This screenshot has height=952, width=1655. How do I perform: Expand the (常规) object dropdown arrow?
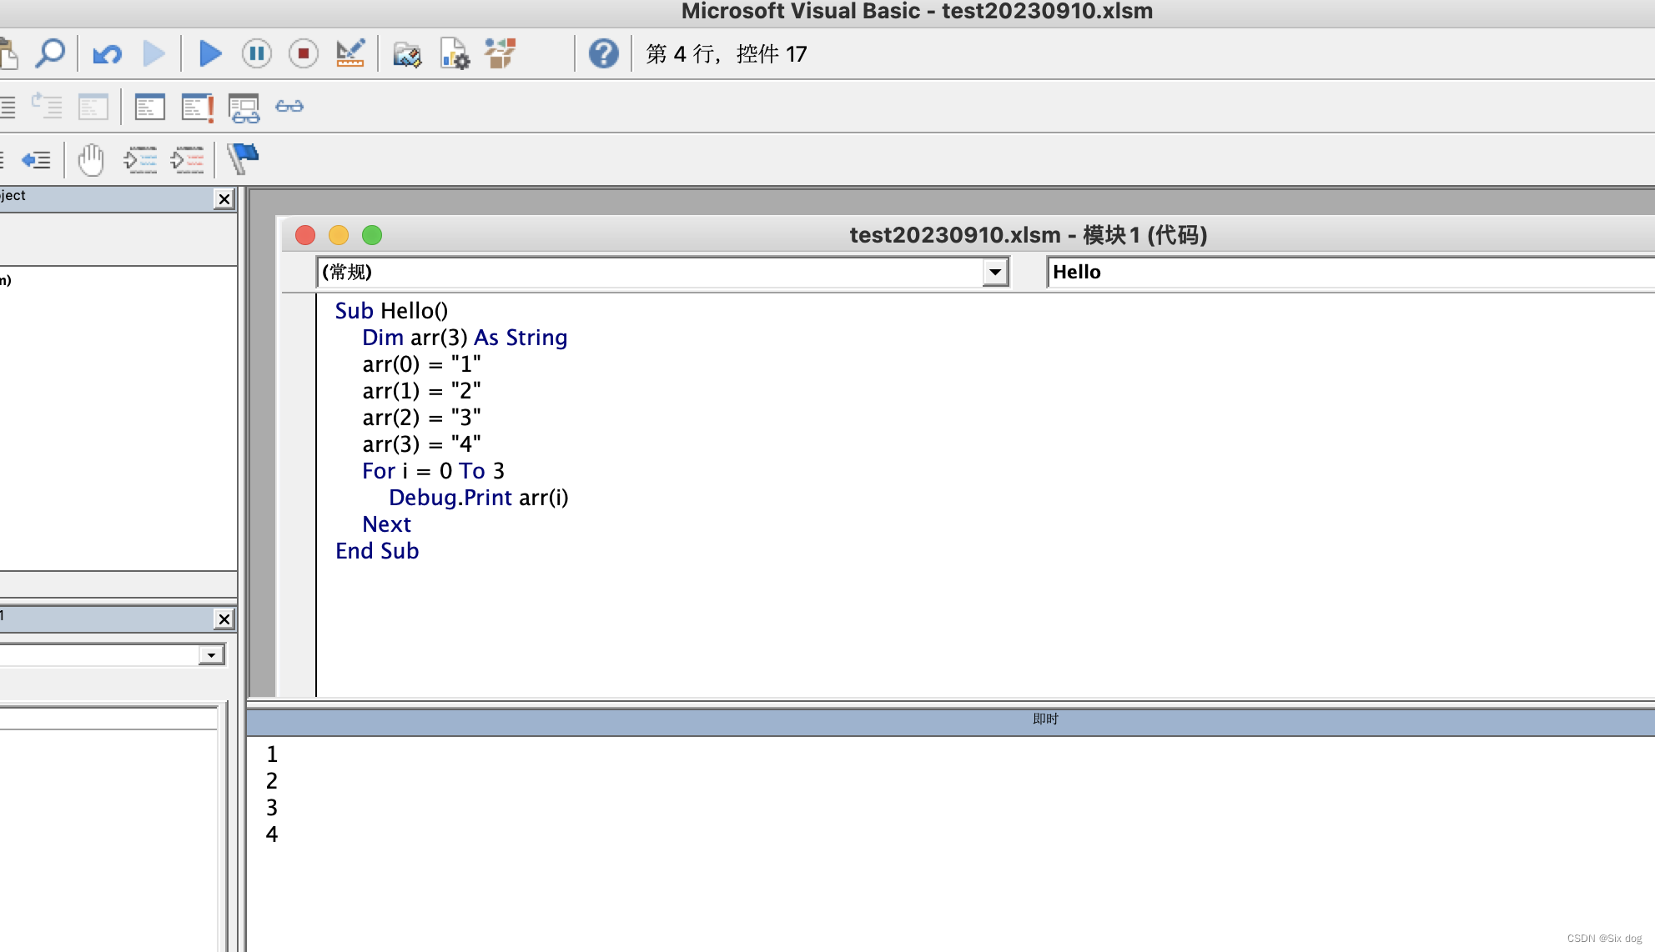[995, 272]
